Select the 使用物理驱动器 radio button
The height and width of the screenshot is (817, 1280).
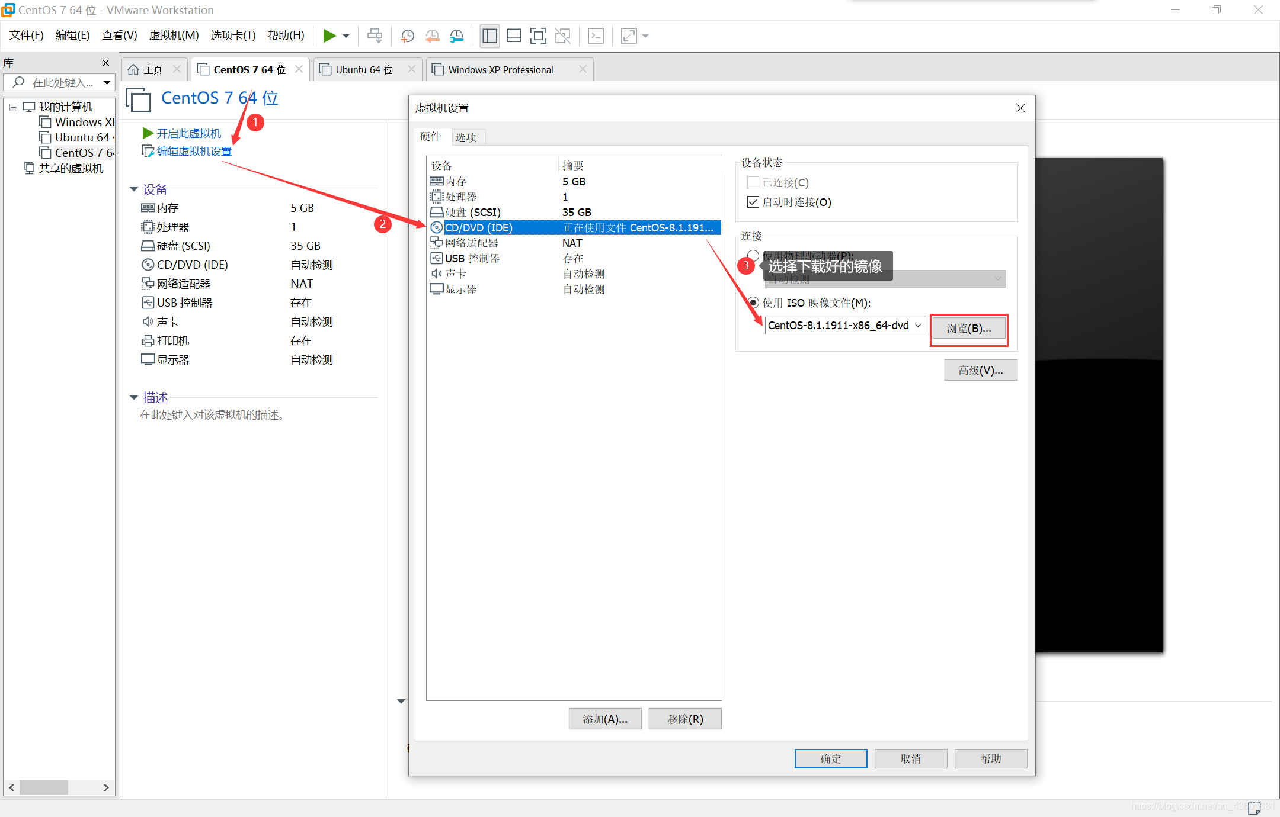753,255
